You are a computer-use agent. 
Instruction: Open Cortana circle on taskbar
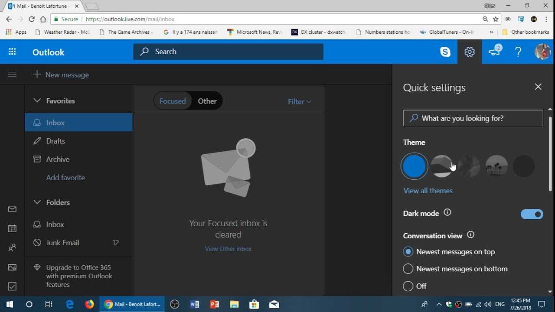pos(29,304)
